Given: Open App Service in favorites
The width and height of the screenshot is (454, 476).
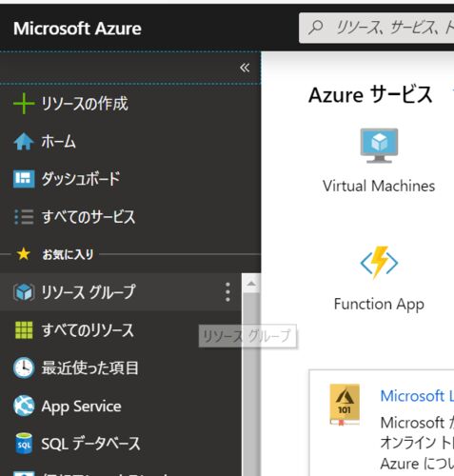Looking at the screenshot, I should pyautogui.click(x=81, y=407).
